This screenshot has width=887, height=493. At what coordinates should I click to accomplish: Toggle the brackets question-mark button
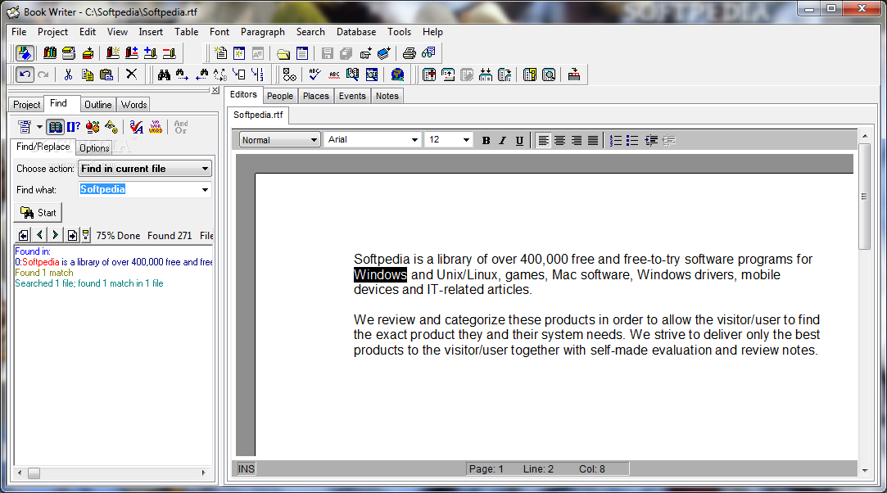74,127
